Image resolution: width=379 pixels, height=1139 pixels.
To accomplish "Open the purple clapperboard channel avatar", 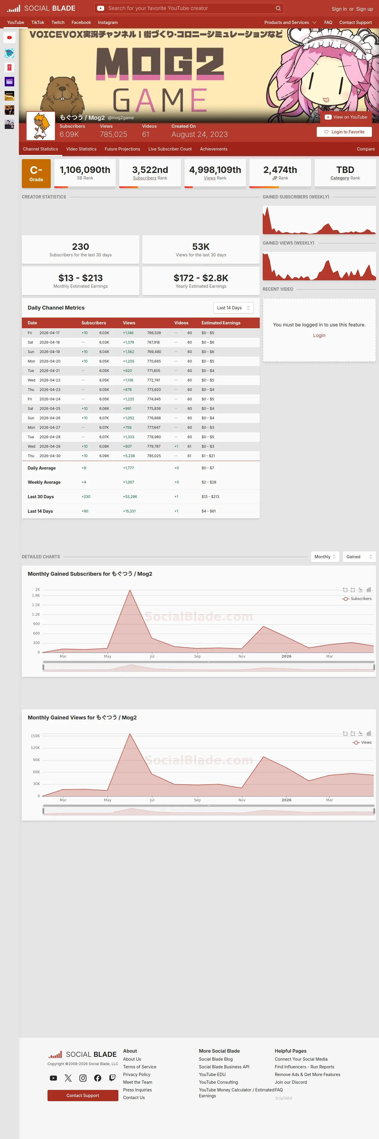I will [9, 81].
